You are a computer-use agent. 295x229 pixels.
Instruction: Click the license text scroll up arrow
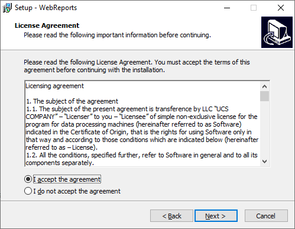tap(264, 86)
